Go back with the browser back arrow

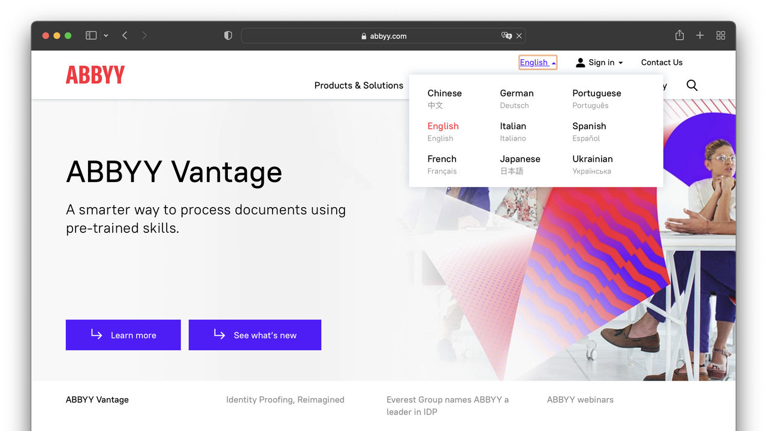point(125,36)
